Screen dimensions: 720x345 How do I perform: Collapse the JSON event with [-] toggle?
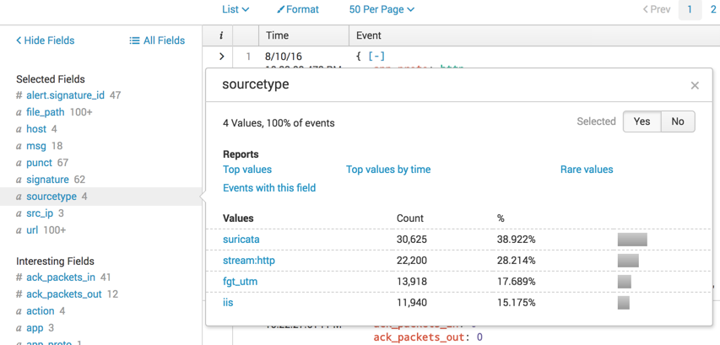click(376, 57)
